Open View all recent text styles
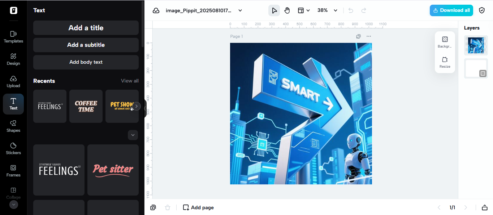This screenshot has height=215, width=493. (130, 81)
